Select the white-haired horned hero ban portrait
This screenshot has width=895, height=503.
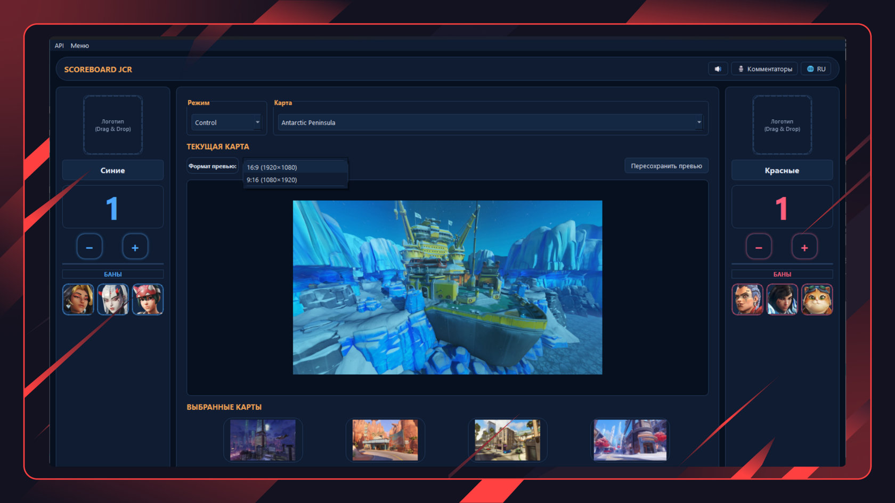tap(113, 299)
